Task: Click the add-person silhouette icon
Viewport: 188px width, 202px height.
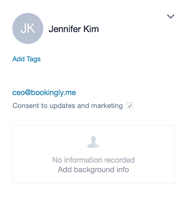Action: pyautogui.click(x=94, y=142)
